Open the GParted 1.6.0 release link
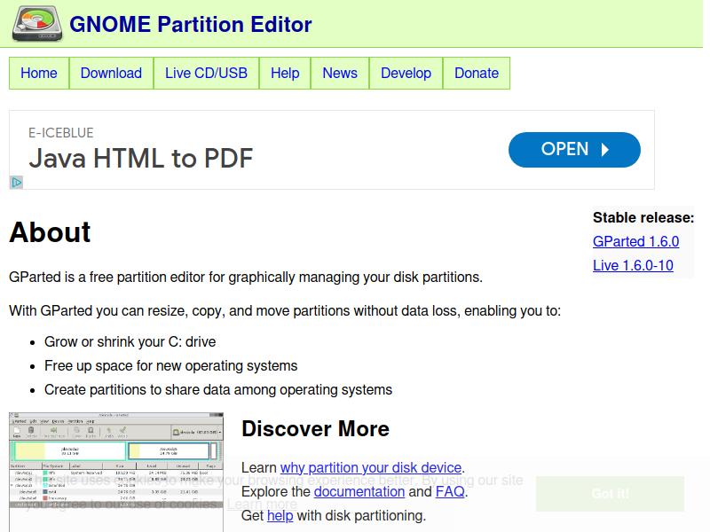Screen dimensions: 710x532 [636, 241]
